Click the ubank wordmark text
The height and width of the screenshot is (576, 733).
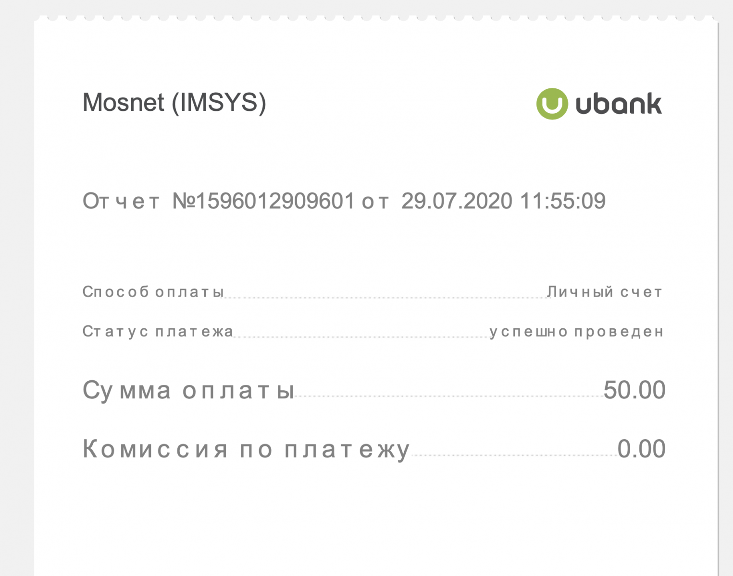coord(619,104)
